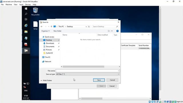Expand the File name dropdown arrow
183x103 pixels.
[119, 71]
